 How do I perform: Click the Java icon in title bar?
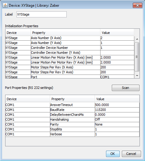(x=5, y=5)
